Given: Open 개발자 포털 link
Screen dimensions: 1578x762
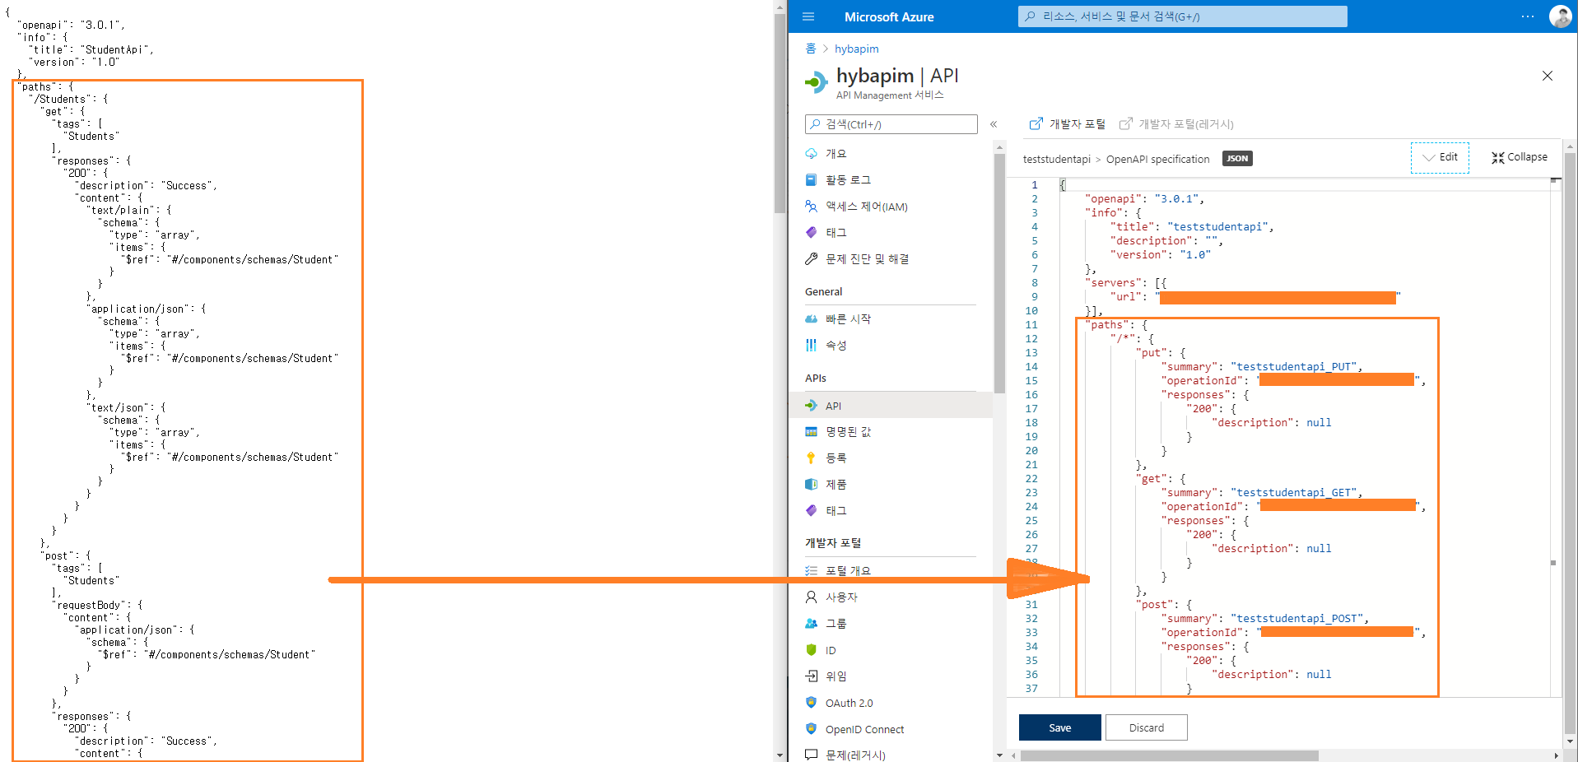Looking at the screenshot, I should pos(1068,124).
